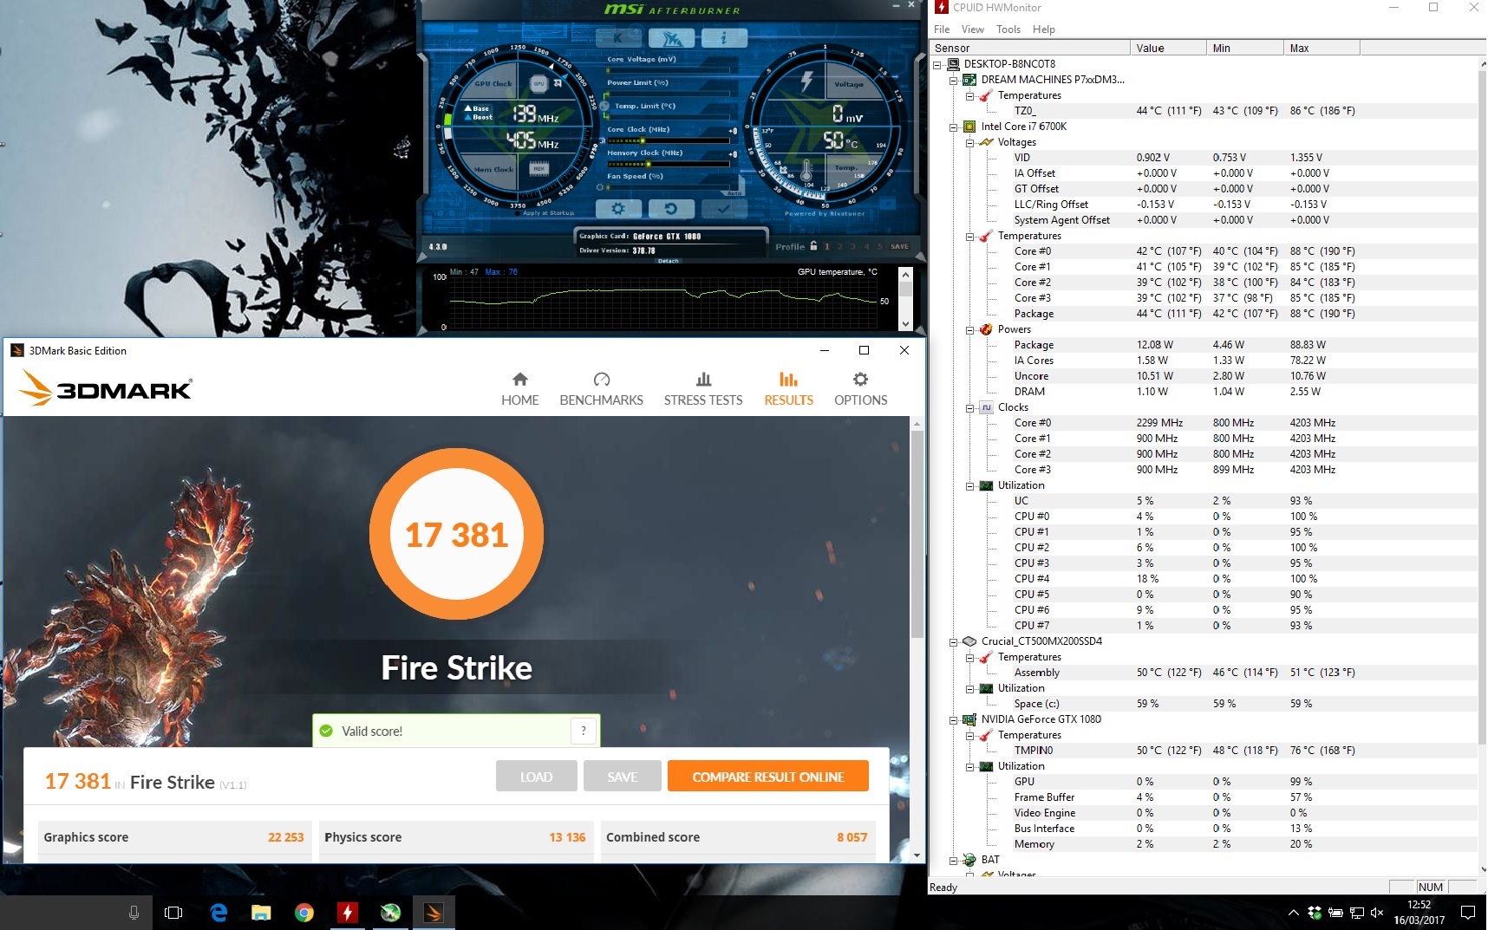The width and height of the screenshot is (1488, 930).
Task: Click the Fan Speed slider track
Action: 668,186
